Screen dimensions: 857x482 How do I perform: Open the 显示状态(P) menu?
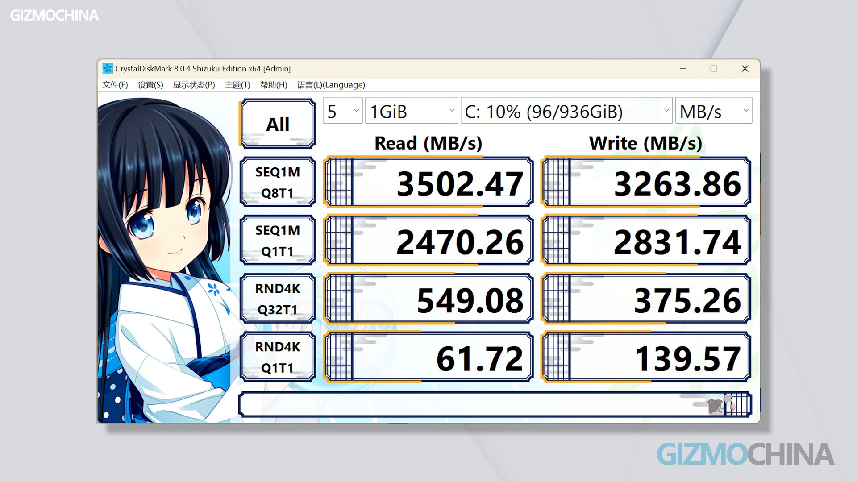pyautogui.click(x=194, y=85)
